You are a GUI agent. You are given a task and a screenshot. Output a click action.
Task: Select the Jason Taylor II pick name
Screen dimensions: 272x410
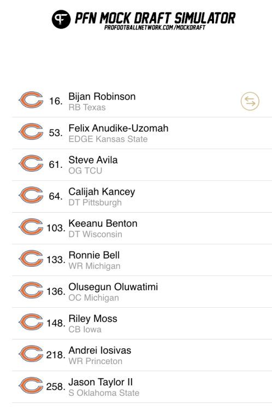coord(100,382)
